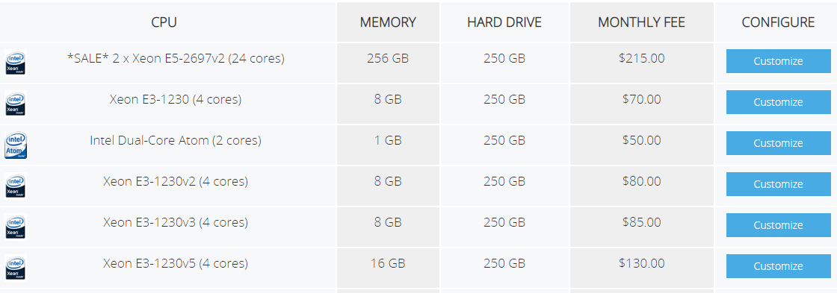Image resolution: width=837 pixels, height=293 pixels.
Task: Click Intel Xeon logo beside E3-1230v5 row
Action: tap(16, 268)
